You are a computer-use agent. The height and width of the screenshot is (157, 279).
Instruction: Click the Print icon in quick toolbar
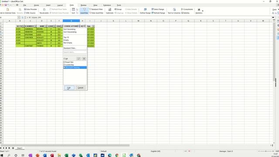click(17, 5)
